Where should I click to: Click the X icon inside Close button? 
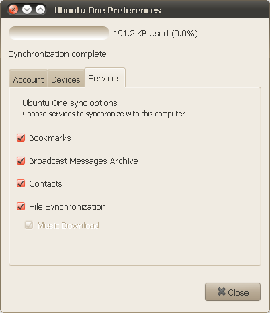pos(222,292)
